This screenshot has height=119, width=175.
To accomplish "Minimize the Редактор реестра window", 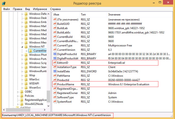I will [x=154, y=3].
